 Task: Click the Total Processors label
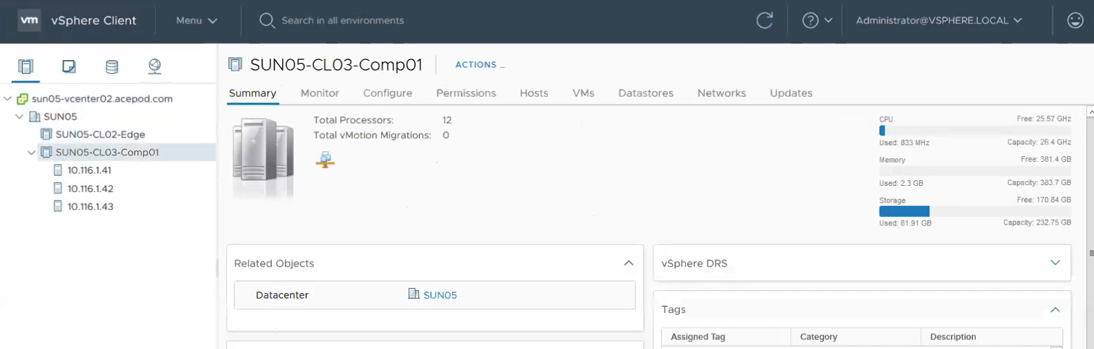[353, 120]
